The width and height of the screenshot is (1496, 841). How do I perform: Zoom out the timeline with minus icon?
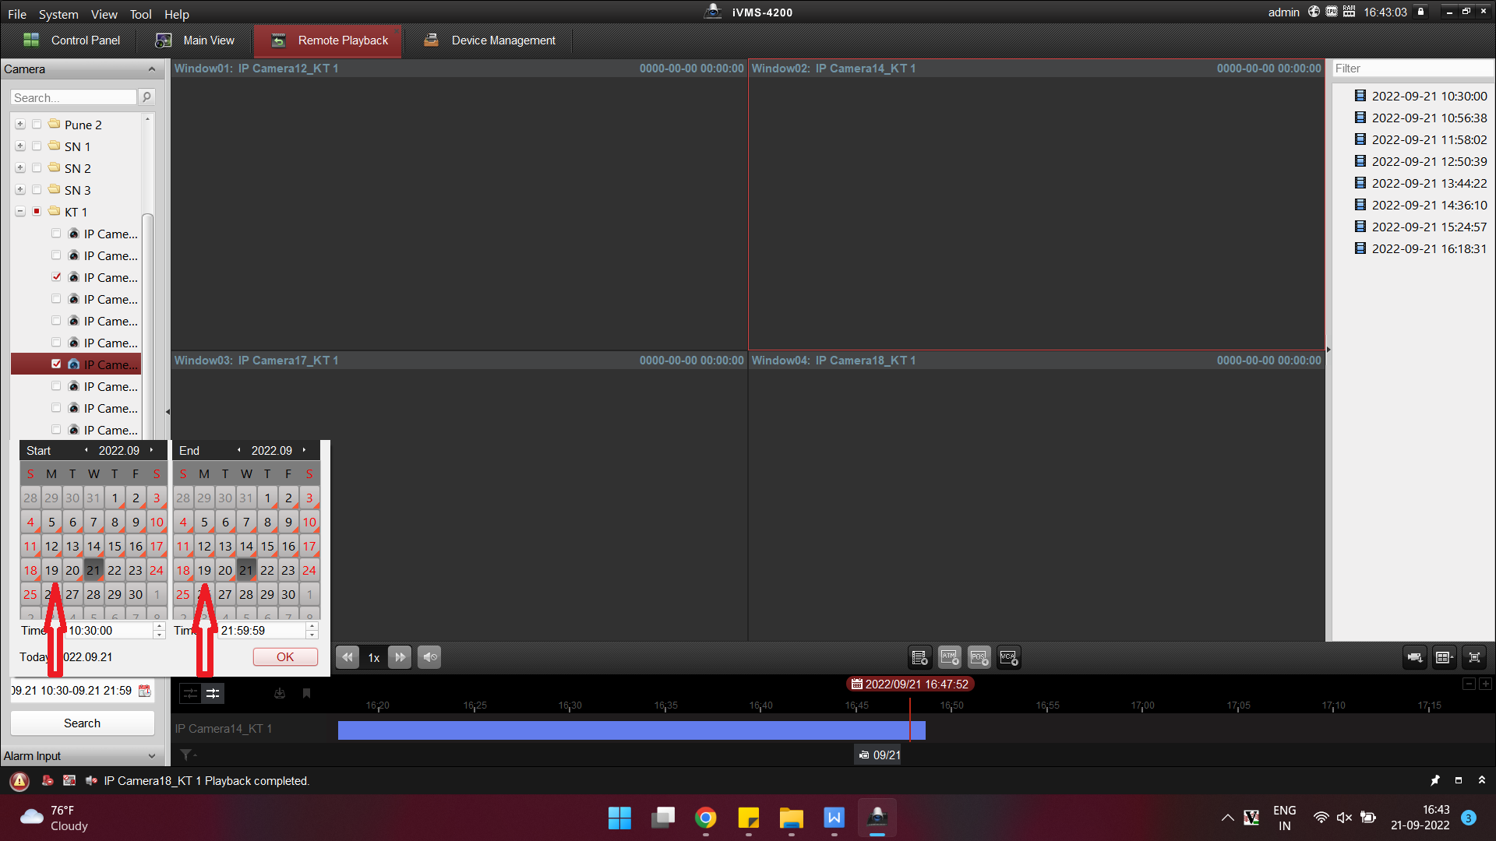coord(1469,684)
